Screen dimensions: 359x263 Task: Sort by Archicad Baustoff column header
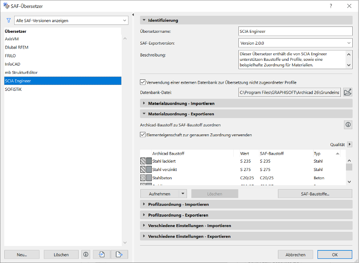[x=192, y=154]
